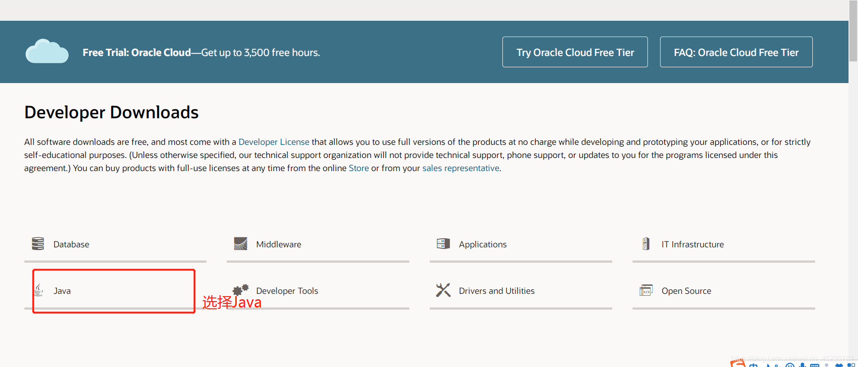Click the Database stack icon
This screenshot has height=367, width=858.
click(38, 244)
